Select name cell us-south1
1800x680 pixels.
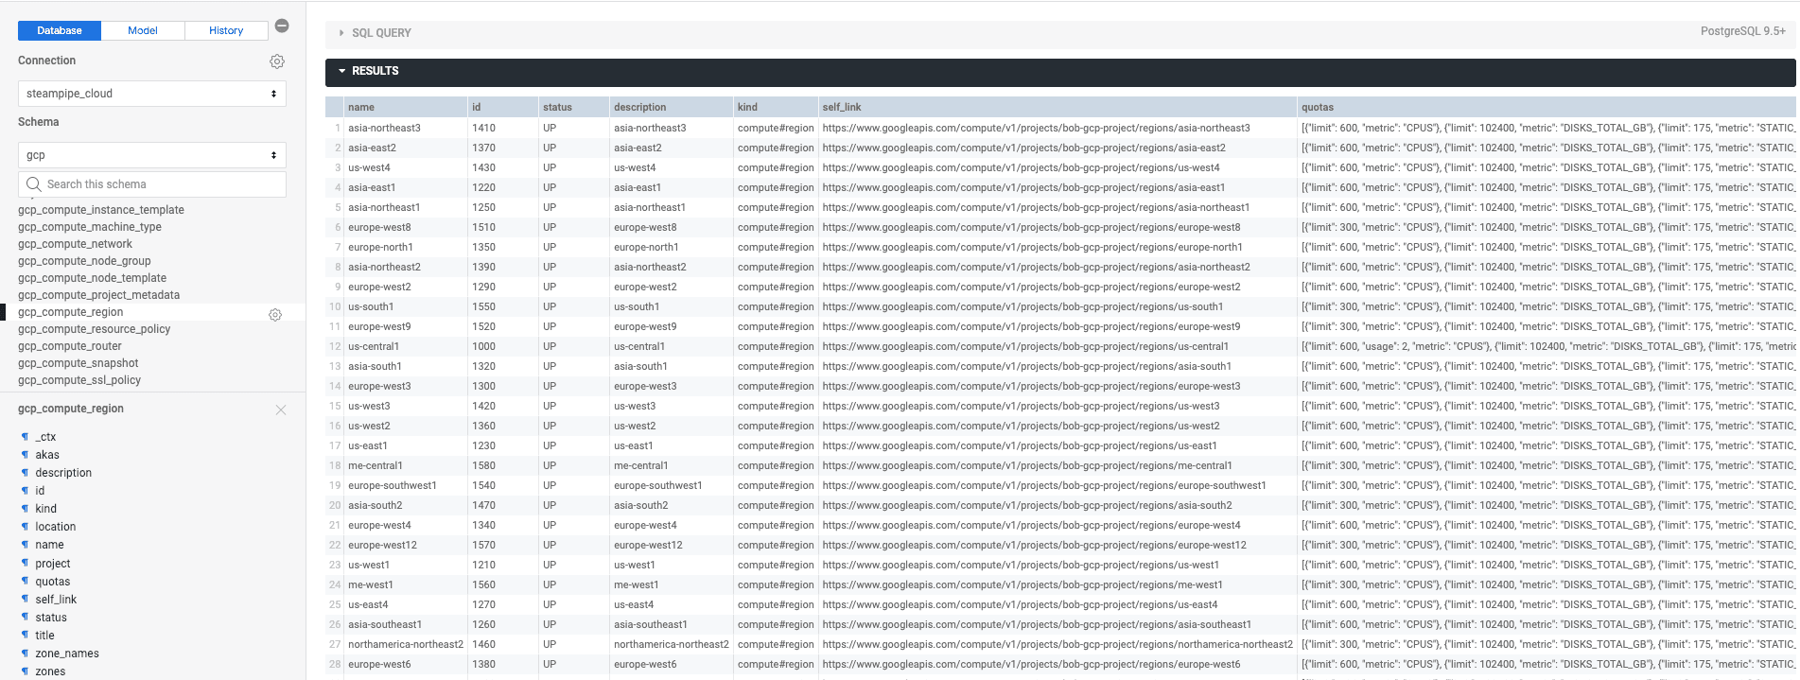click(x=405, y=306)
